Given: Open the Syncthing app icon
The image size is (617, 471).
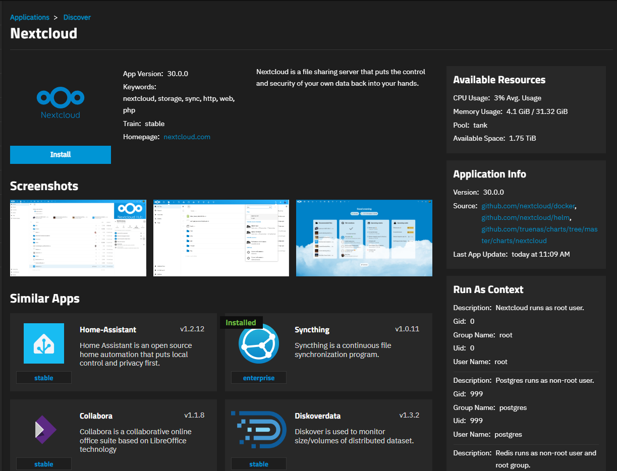Looking at the screenshot, I should [x=259, y=343].
